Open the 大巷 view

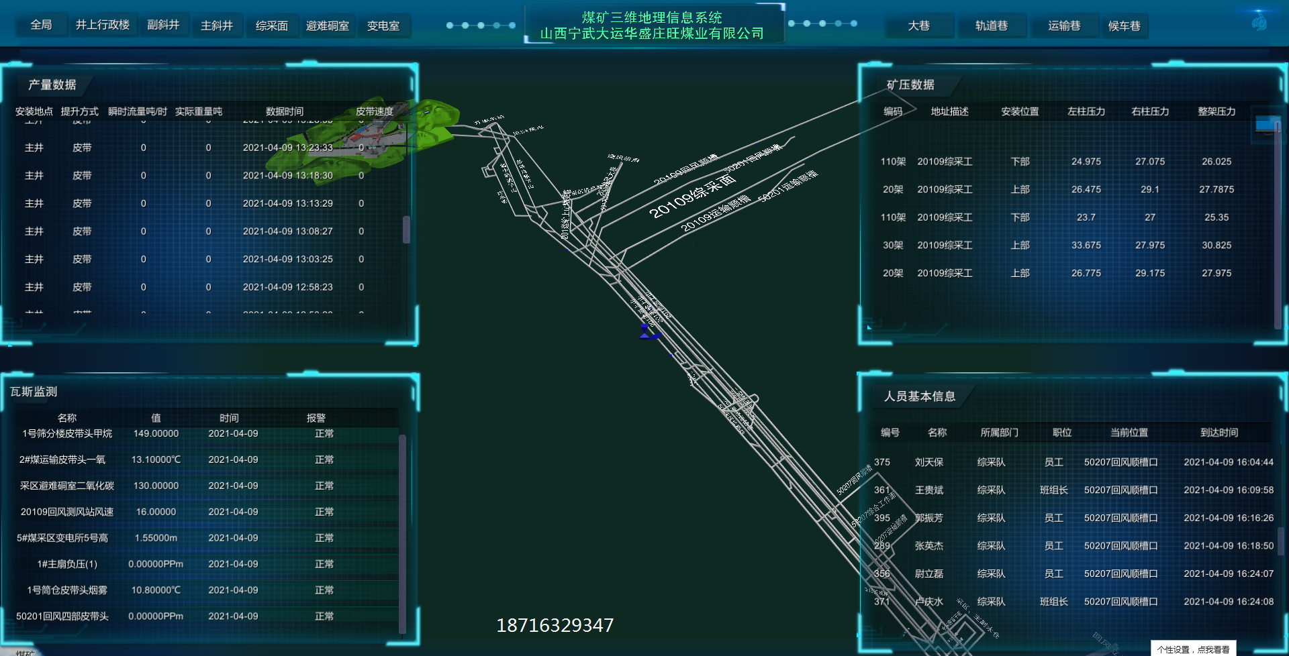click(918, 25)
